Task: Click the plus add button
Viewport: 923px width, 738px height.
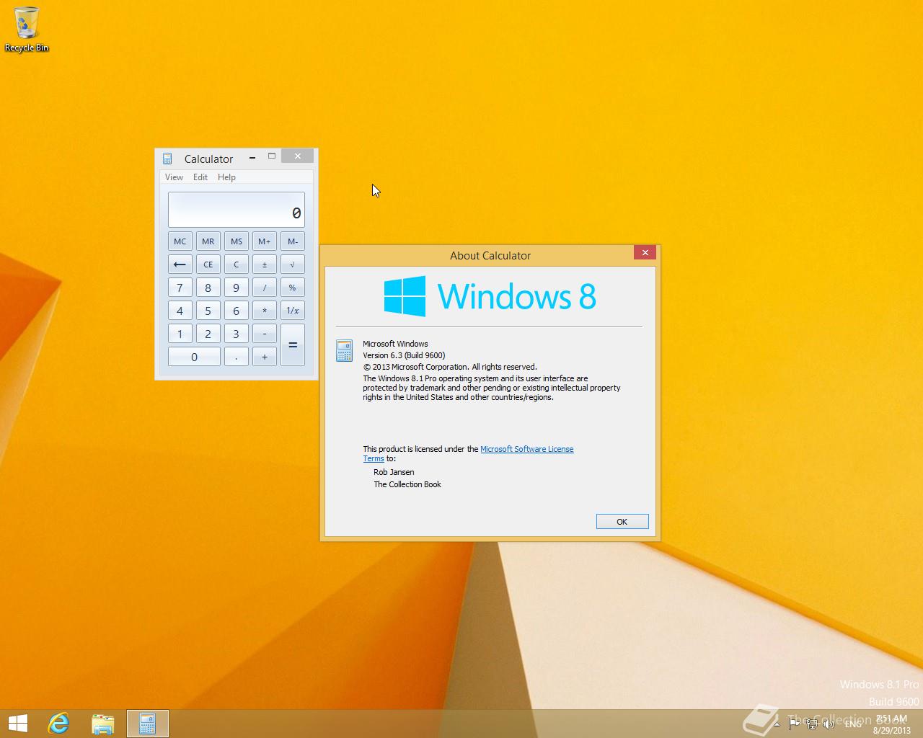Action: [265, 357]
